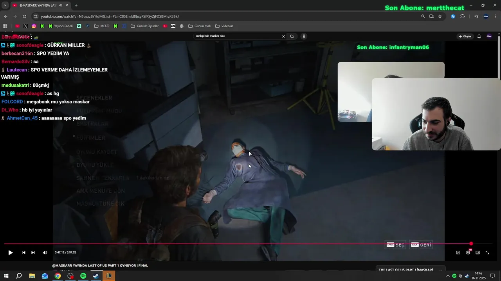This screenshot has width=501, height=281.
Task: Open Windows taskbar search
Action: [19, 276]
